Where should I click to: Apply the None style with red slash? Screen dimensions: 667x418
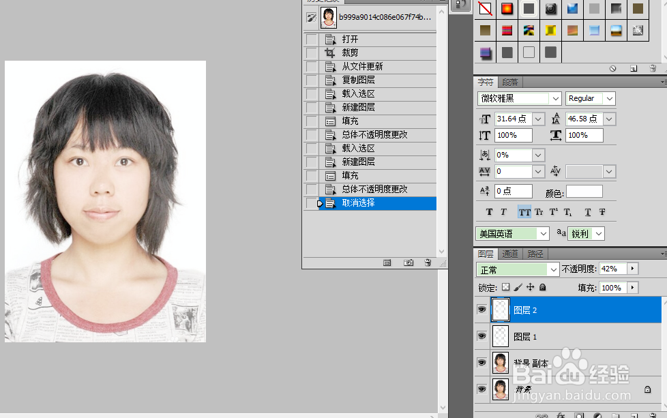pyautogui.click(x=485, y=8)
